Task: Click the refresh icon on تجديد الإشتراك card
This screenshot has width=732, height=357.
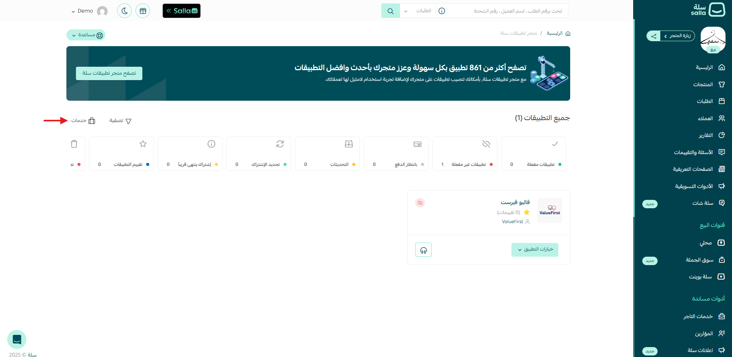Action: coord(280,144)
